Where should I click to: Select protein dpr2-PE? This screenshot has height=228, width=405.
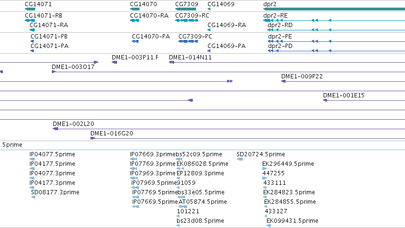(x=280, y=37)
